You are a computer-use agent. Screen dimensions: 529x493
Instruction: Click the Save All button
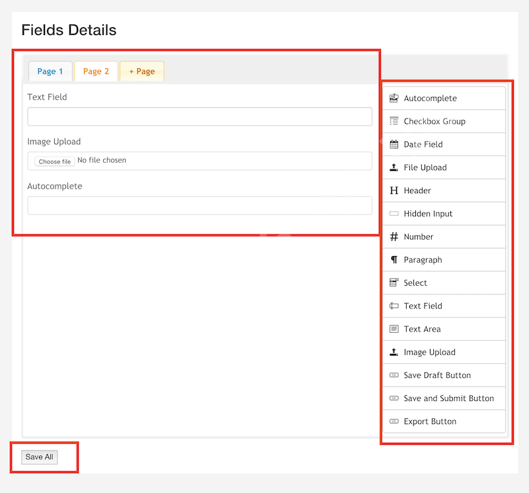[40, 457]
